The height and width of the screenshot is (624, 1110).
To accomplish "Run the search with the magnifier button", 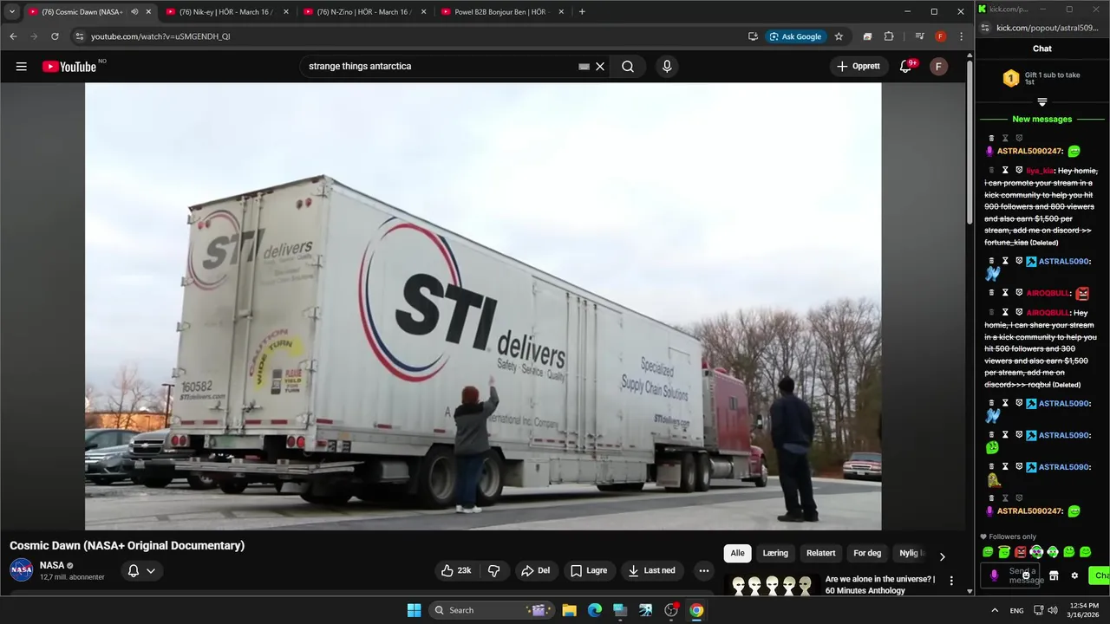I will [x=628, y=67].
